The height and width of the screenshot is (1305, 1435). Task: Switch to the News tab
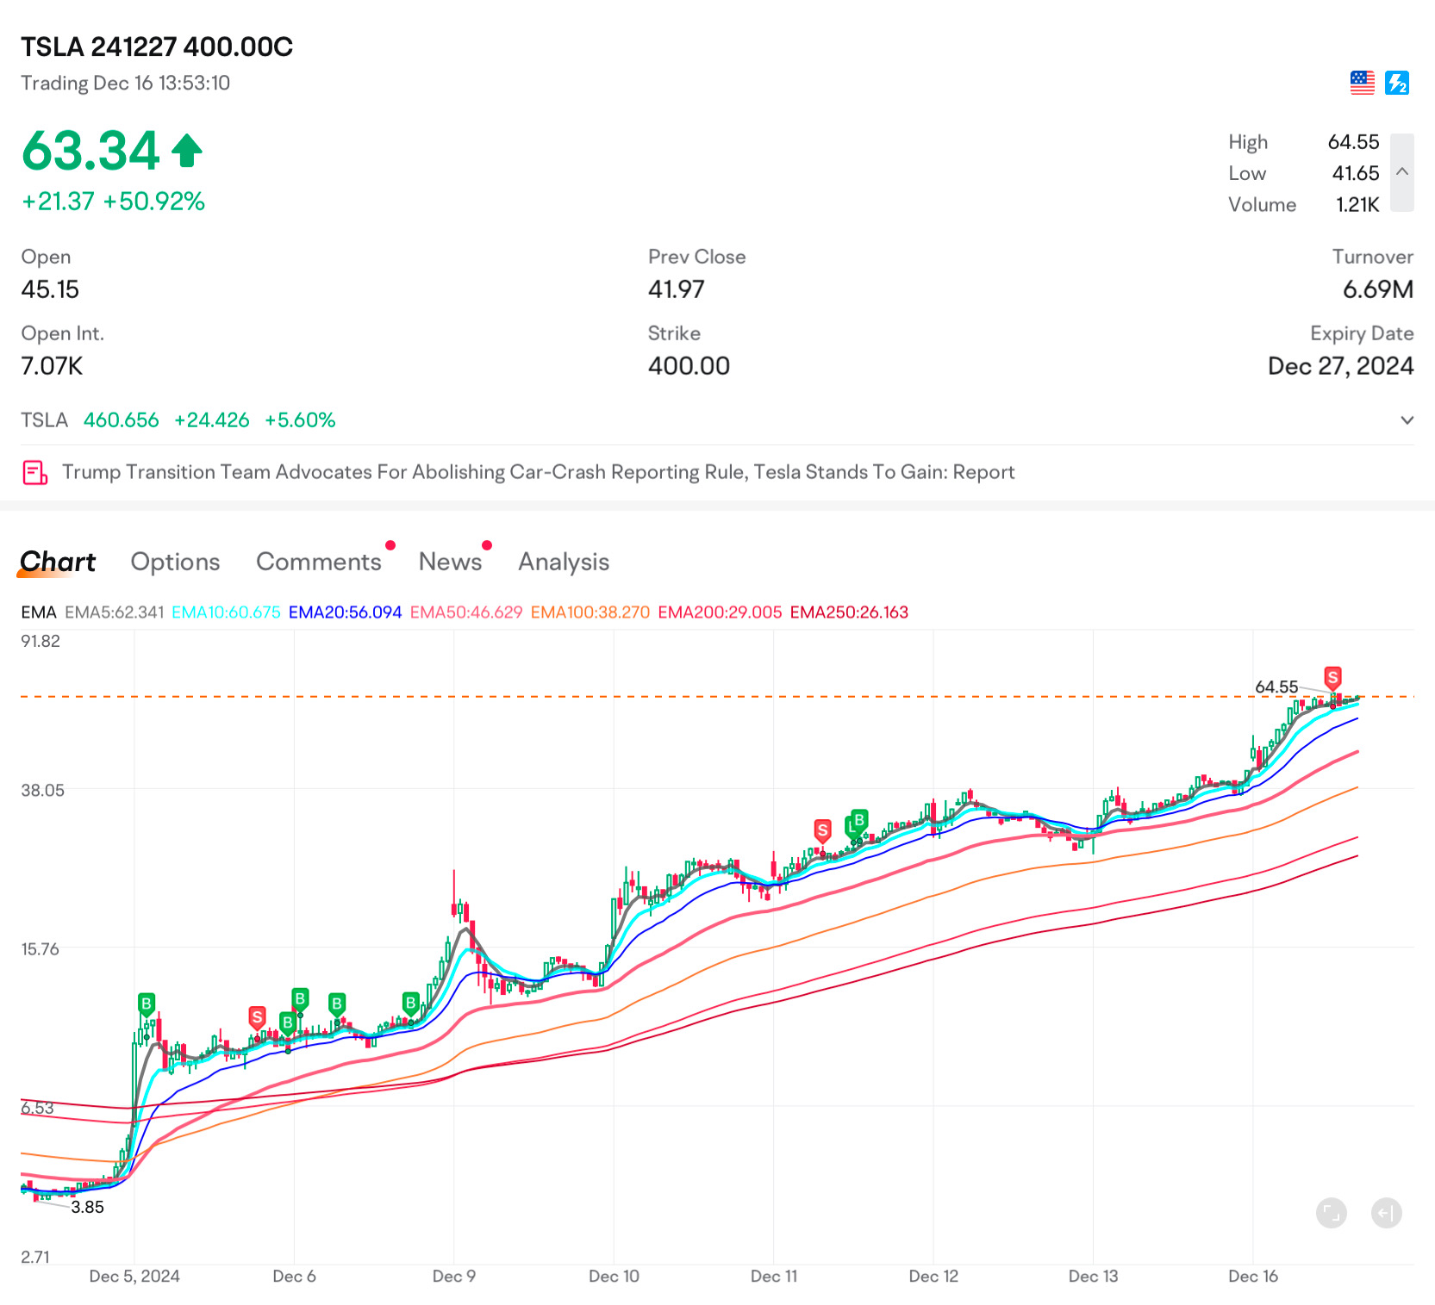click(450, 562)
